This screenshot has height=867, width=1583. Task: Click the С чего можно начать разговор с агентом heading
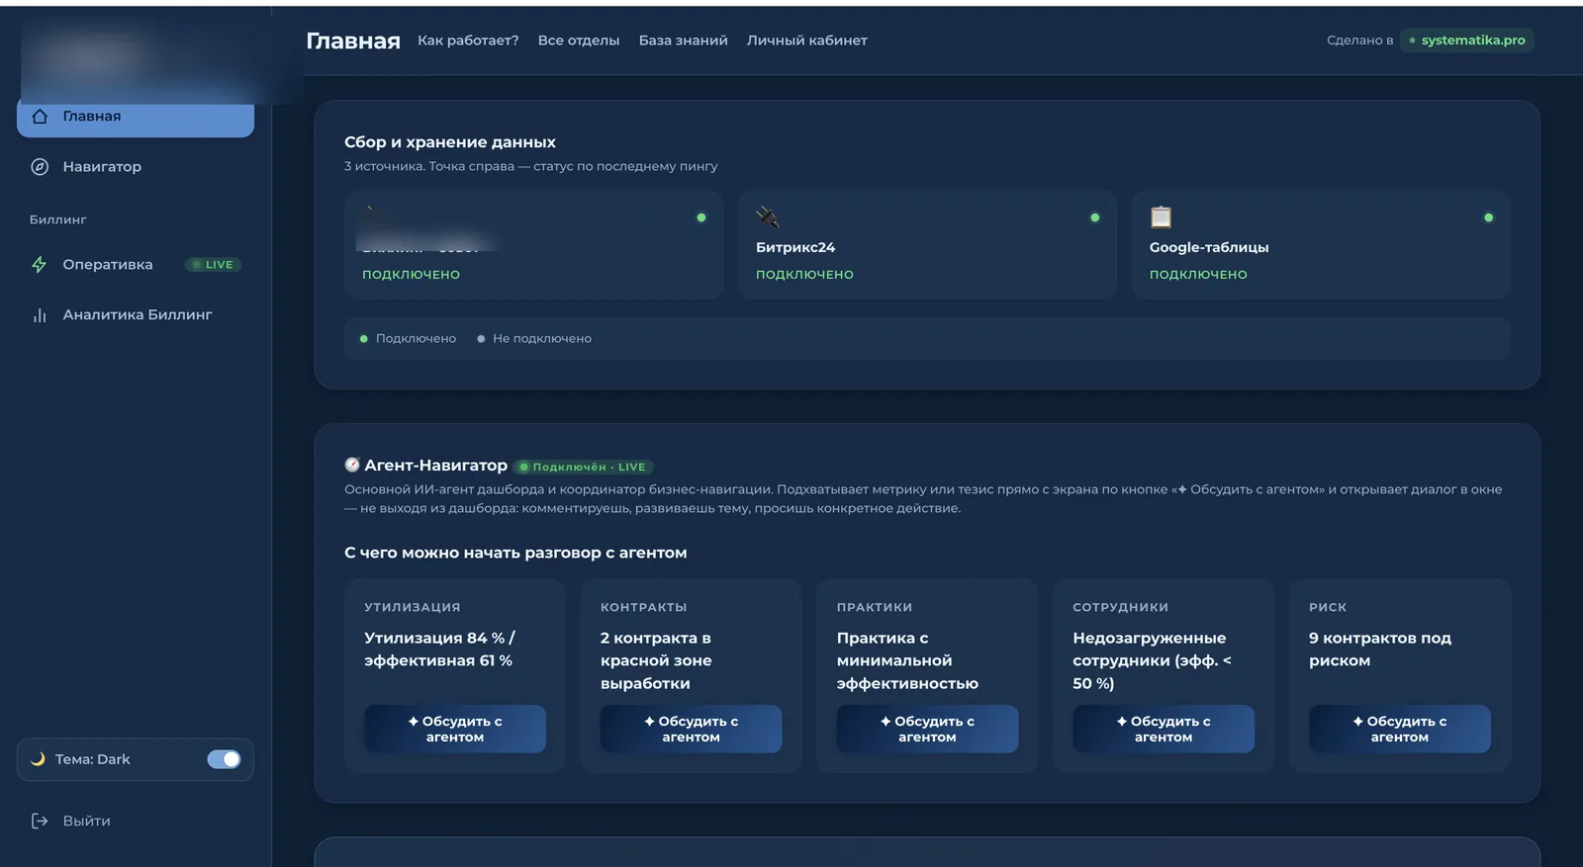515,554
